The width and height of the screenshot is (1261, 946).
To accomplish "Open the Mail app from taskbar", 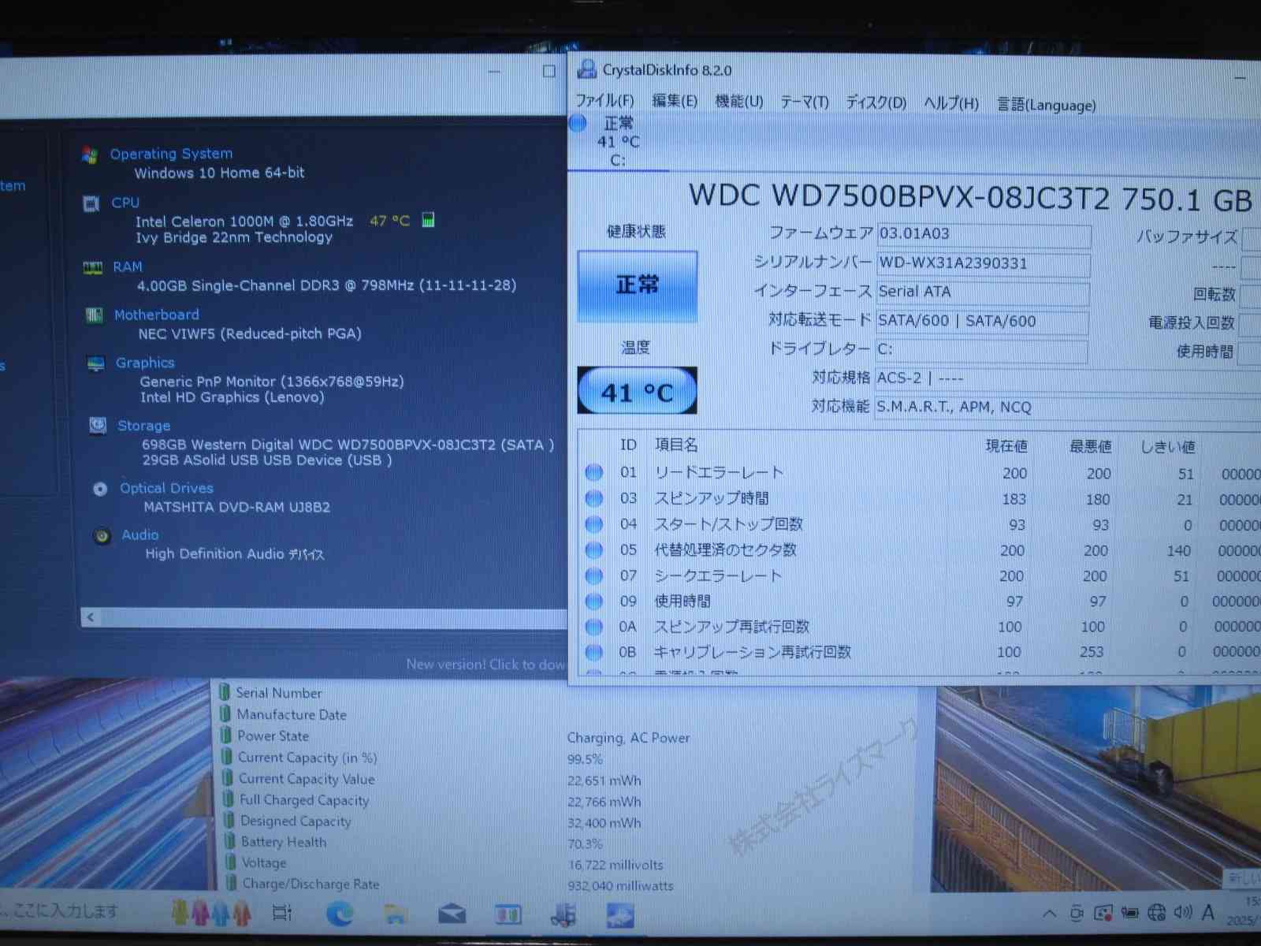I will pyautogui.click(x=452, y=914).
